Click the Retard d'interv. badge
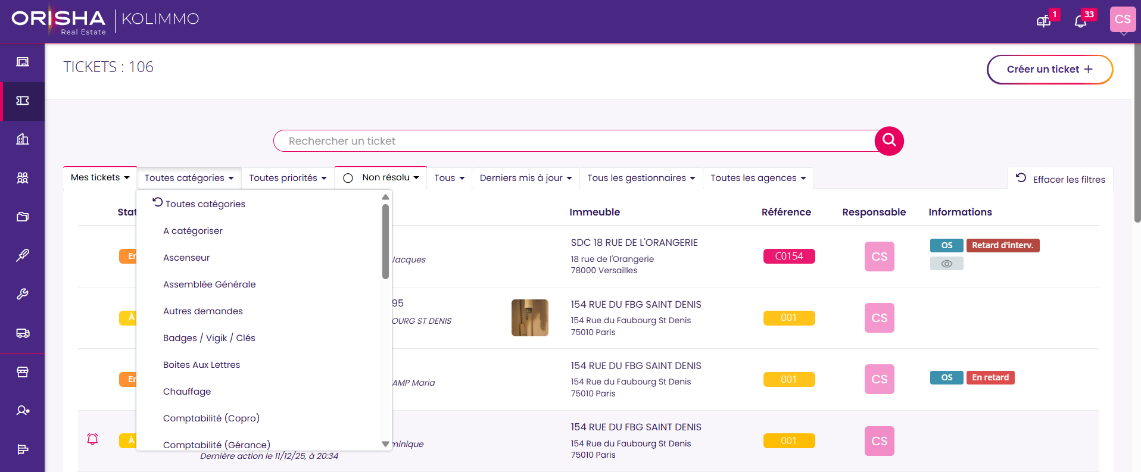1141x472 pixels. pyautogui.click(x=1003, y=245)
